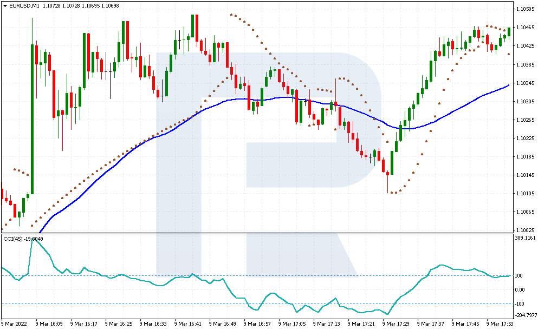
Task: Click the 9 Mar 17:53 time label
Action: (500, 324)
